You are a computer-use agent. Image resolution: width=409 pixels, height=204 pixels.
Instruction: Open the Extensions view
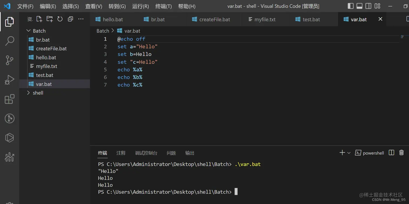(9, 99)
